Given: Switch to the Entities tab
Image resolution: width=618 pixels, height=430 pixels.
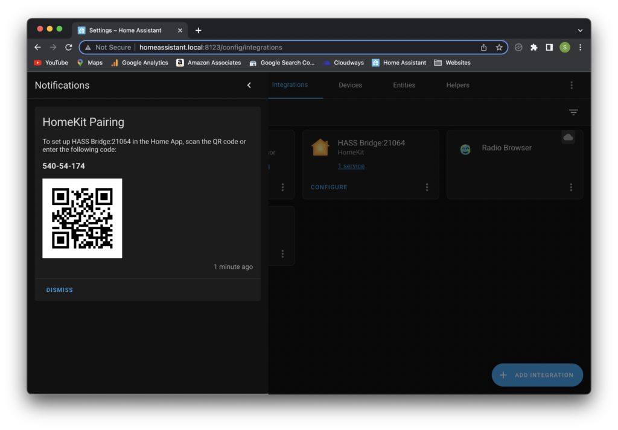Looking at the screenshot, I should click(x=404, y=85).
